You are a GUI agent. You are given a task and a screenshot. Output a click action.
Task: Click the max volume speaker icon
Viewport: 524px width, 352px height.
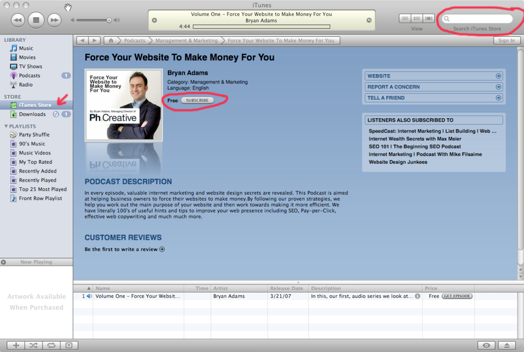pos(116,20)
